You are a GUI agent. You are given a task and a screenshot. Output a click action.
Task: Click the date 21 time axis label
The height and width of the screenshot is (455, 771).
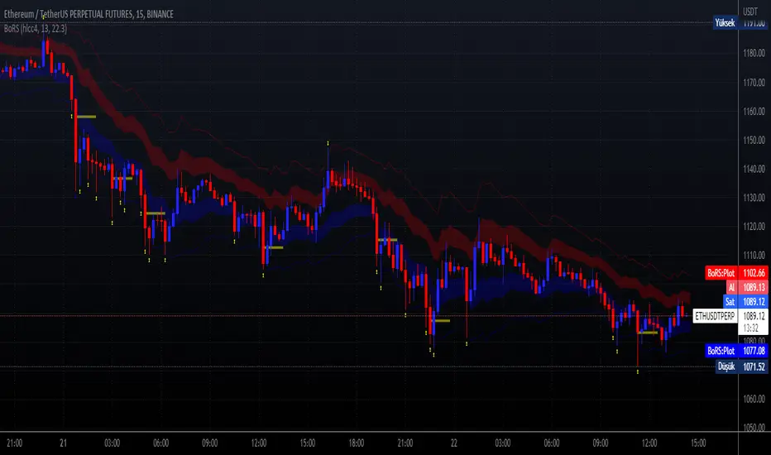pos(63,443)
